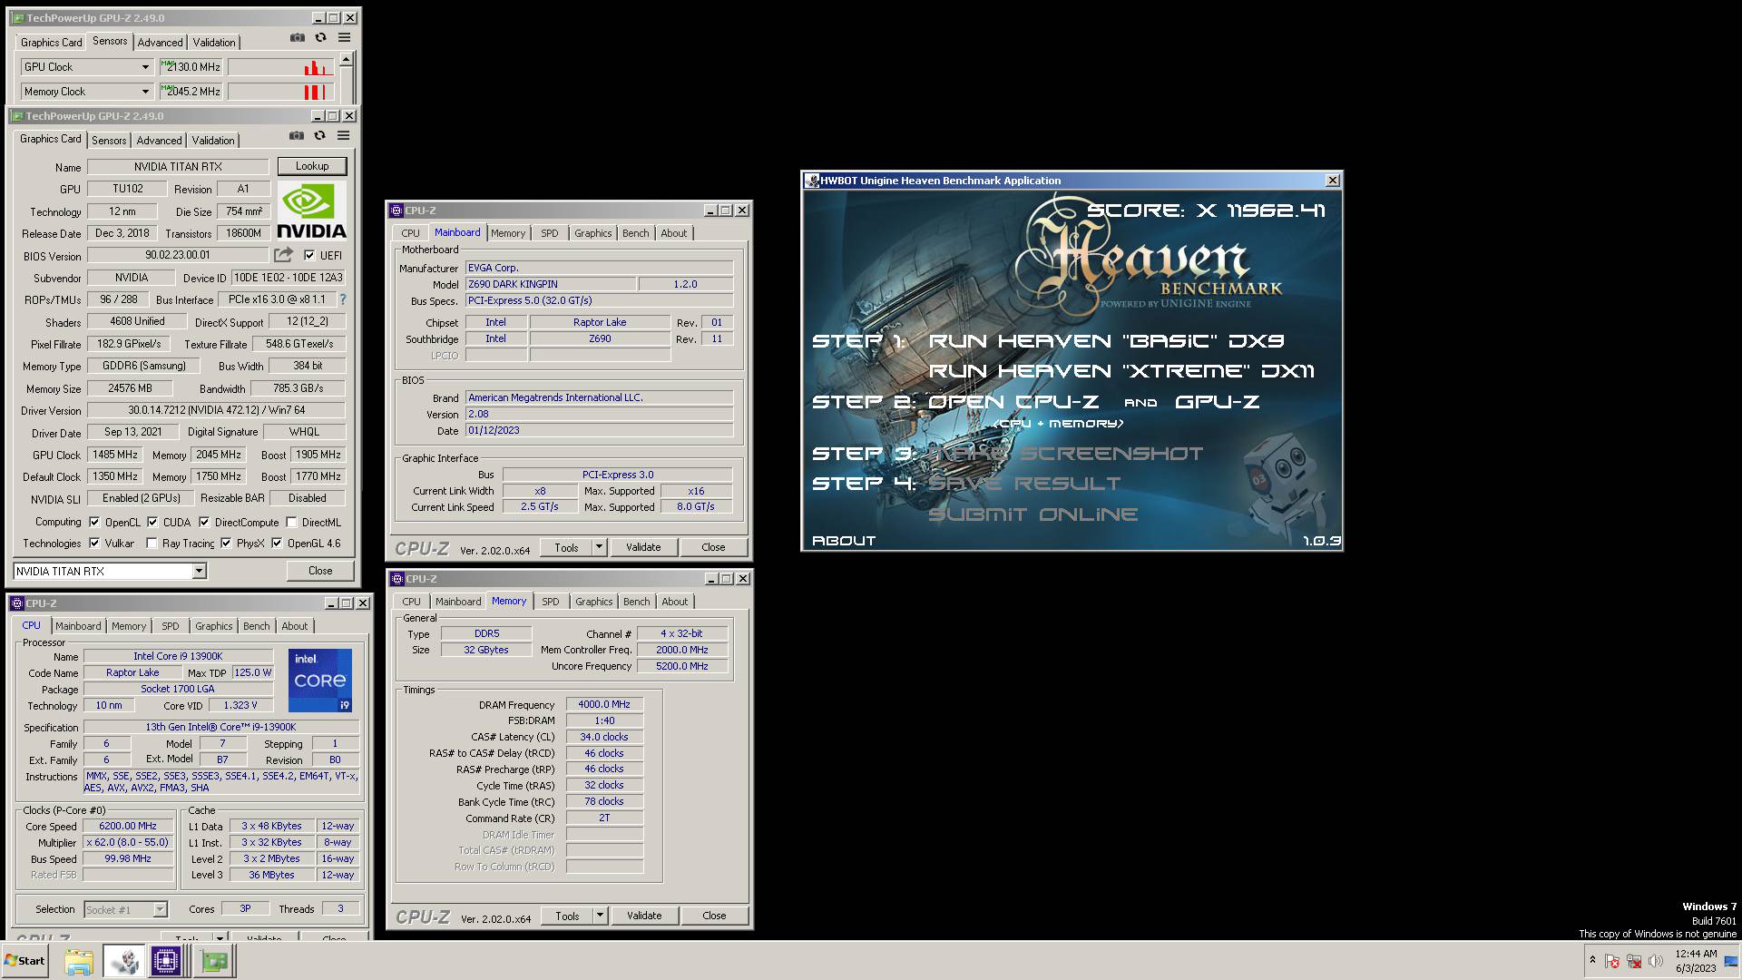The width and height of the screenshot is (1742, 980).
Task: Open the Tools dropdown arrow in CPU-Z Mainboard window
Action: [x=599, y=547]
